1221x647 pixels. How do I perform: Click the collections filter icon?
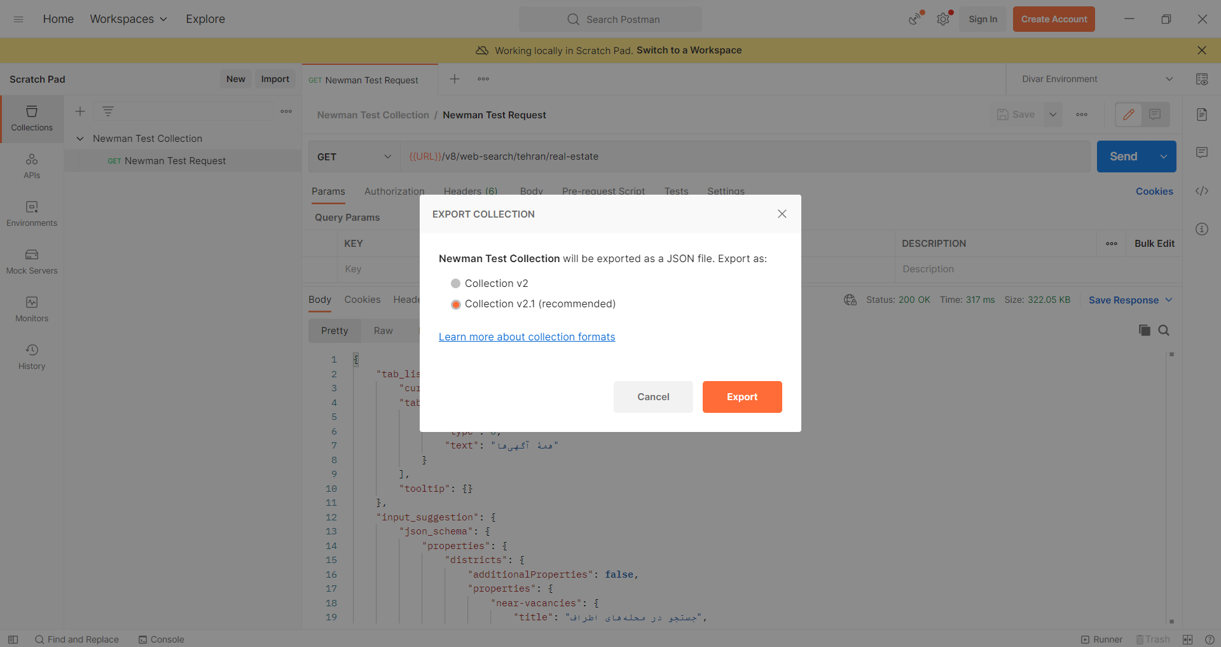pos(108,111)
